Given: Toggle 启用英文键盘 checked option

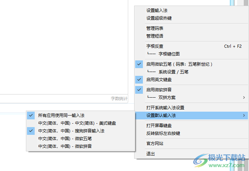Looking at the screenshot, I should 191,80.
